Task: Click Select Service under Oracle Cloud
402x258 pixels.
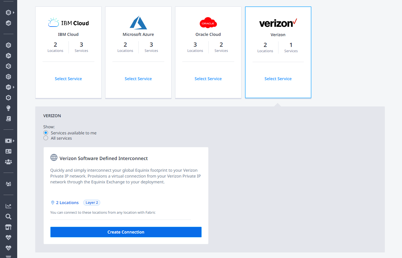Action: [x=208, y=79]
